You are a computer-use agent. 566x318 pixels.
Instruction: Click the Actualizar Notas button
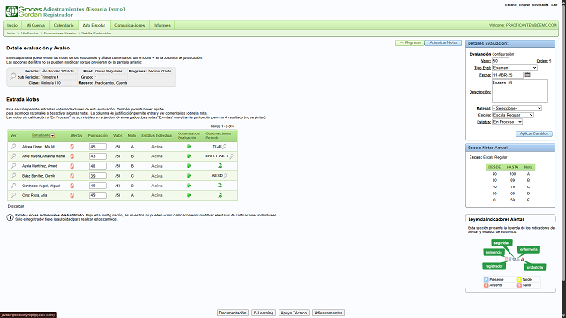(443, 42)
